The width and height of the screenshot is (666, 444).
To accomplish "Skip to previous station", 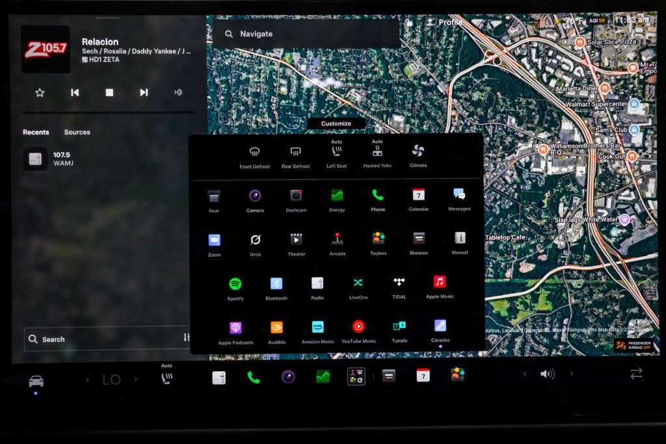I will [75, 92].
